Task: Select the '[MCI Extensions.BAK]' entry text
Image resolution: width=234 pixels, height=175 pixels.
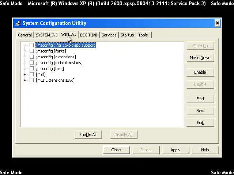Action: pyautogui.click(x=55, y=80)
